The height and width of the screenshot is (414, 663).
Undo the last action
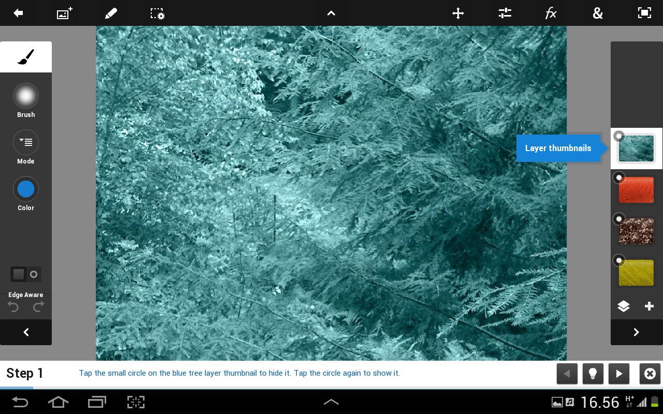tap(13, 307)
